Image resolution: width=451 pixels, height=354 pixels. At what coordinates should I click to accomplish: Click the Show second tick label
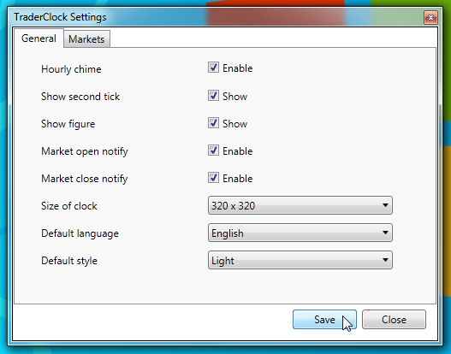80,97
